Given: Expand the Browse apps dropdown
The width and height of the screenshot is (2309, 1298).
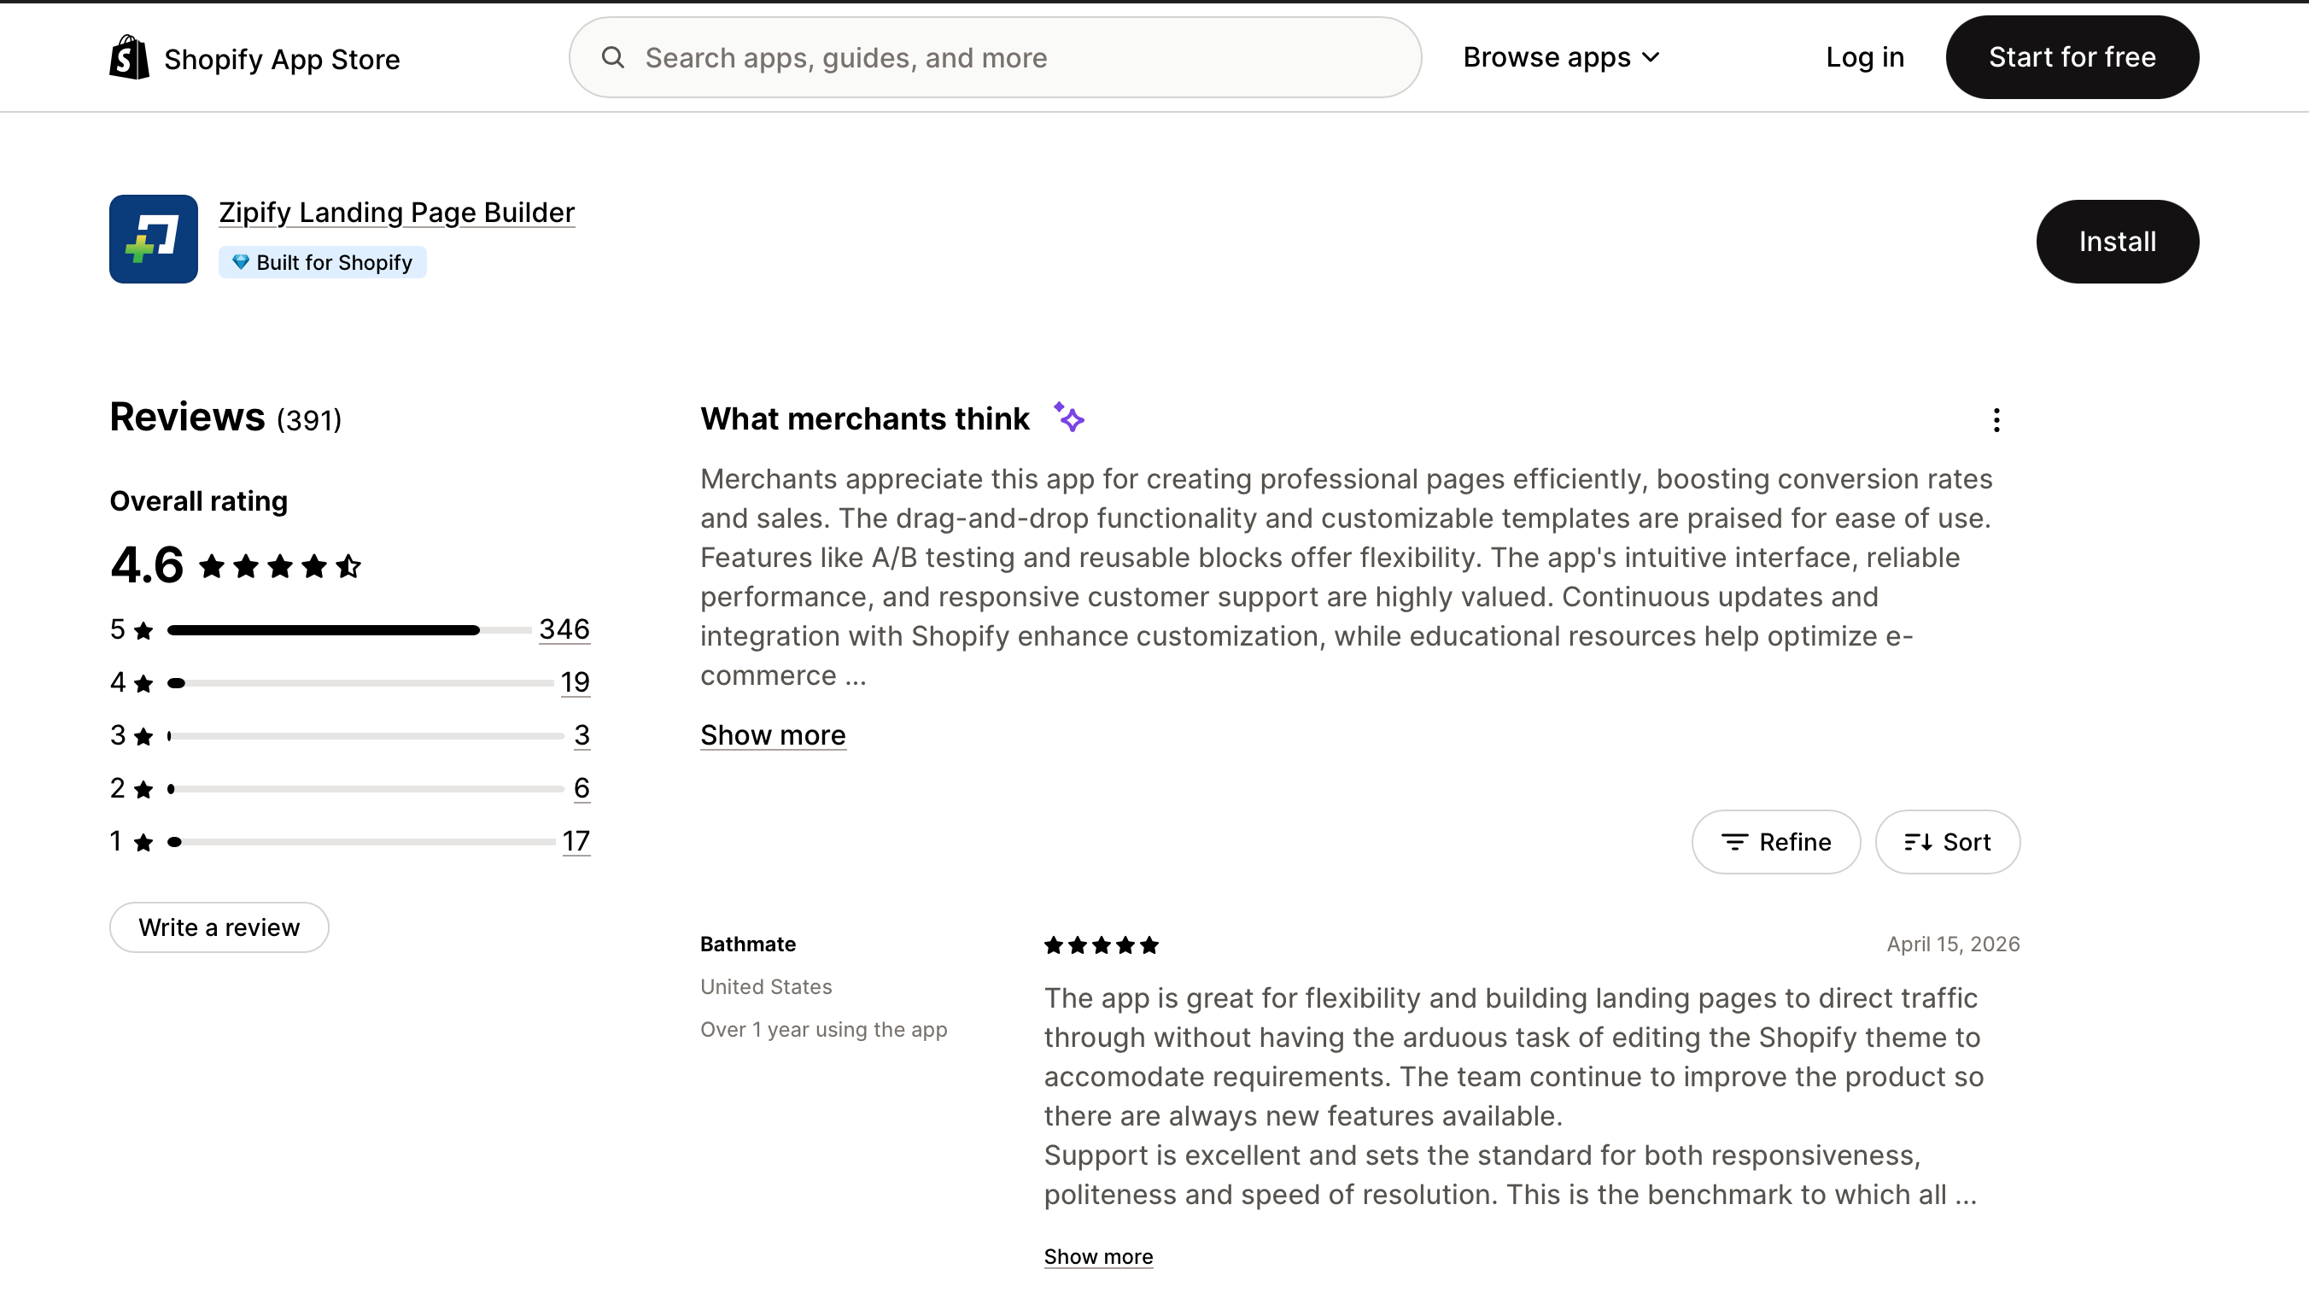Looking at the screenshot, I should (1562, 57).
